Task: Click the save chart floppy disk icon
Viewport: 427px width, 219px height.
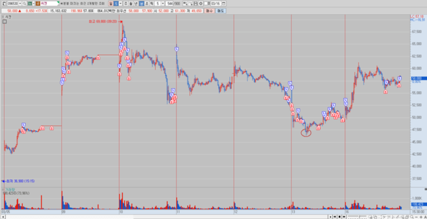Action: (x=196, y=3)
